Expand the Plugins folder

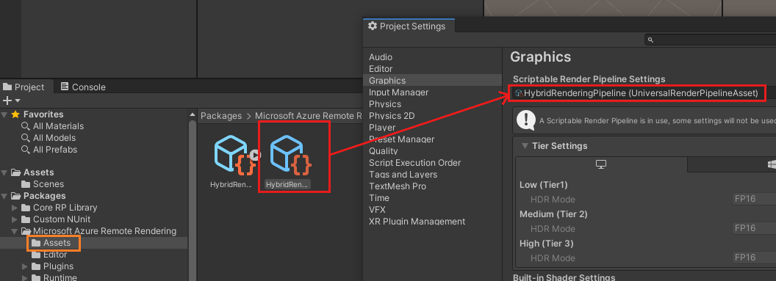point(25,266)
